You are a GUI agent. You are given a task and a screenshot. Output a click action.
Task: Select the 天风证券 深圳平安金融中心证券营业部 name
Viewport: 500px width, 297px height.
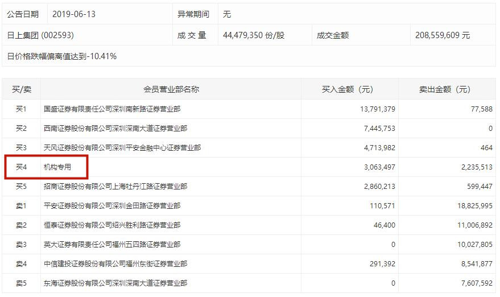point(122,148)
